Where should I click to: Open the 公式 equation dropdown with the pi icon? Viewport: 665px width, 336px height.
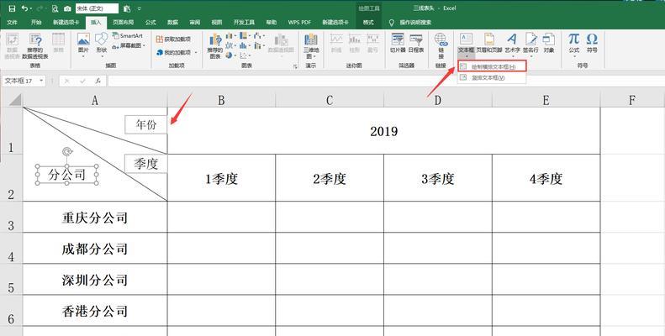pyautogui.click(x=574, y=45)
